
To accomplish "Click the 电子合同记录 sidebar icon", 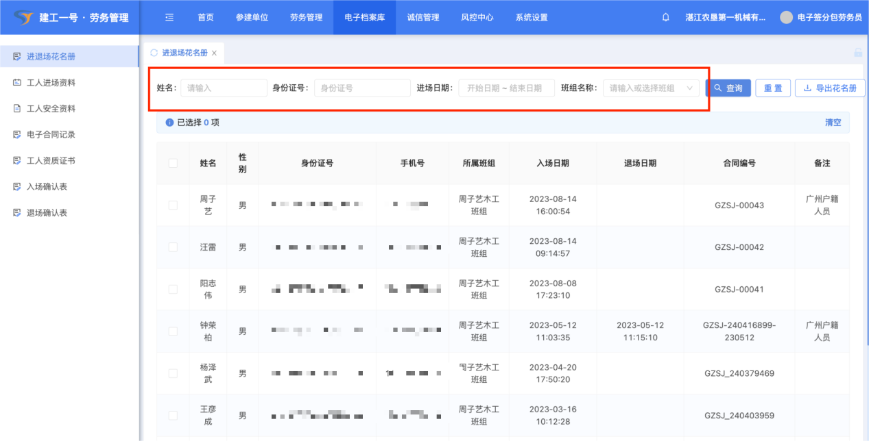I will pos(17,135).
